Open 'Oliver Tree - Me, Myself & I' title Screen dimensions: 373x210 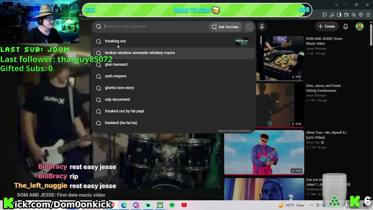click(x=326, y=135)
